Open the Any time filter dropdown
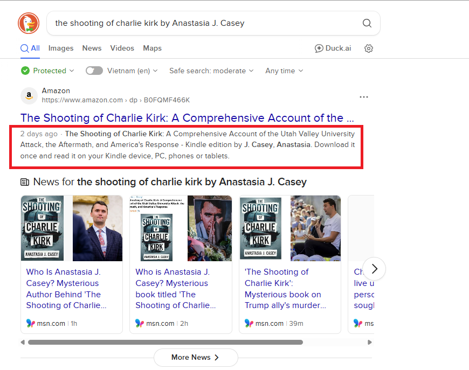The image size is (469, 370). click(284, 71)
